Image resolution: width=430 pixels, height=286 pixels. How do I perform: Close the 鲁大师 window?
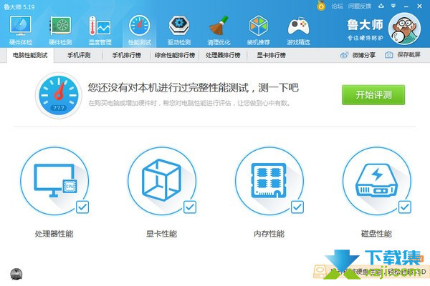[419, 6]
